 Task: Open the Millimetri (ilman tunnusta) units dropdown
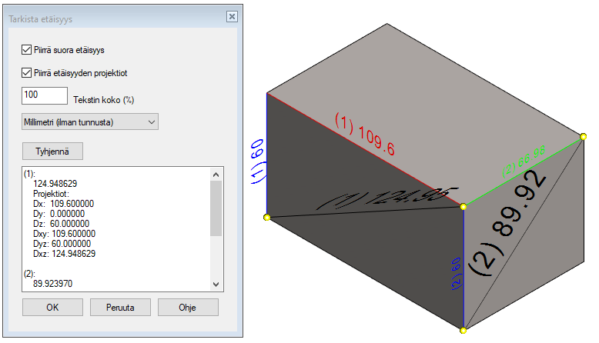click(91, 122)
